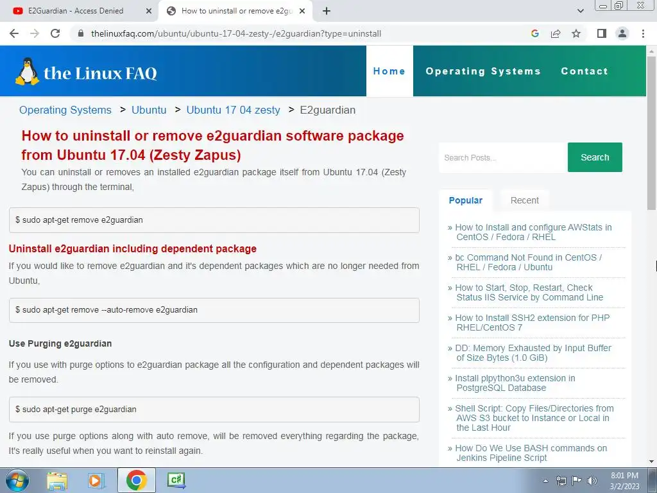The width and height of the screenshot is (657, 493).
Task: Show hidden system tray icons
Action: coord(545,481)
